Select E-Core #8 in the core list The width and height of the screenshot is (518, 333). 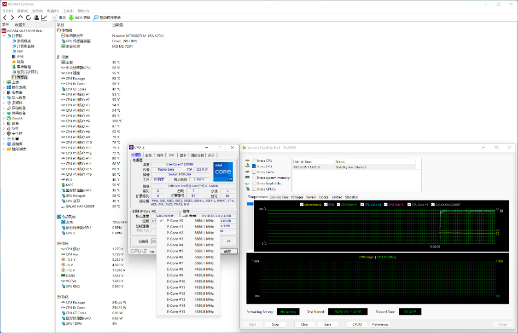tap(175, 269)
